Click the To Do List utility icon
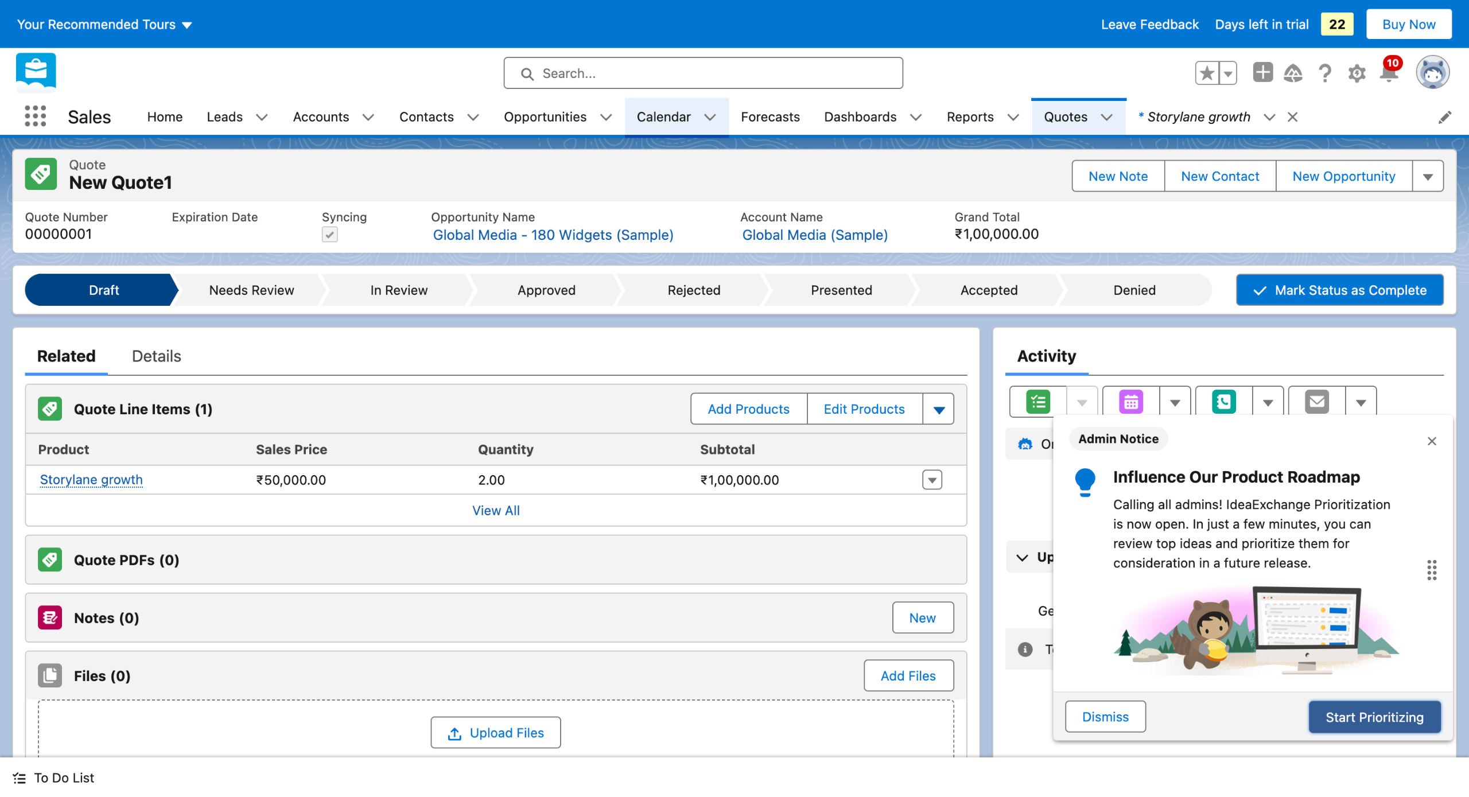1469x797 pixels. pos(20,778)
